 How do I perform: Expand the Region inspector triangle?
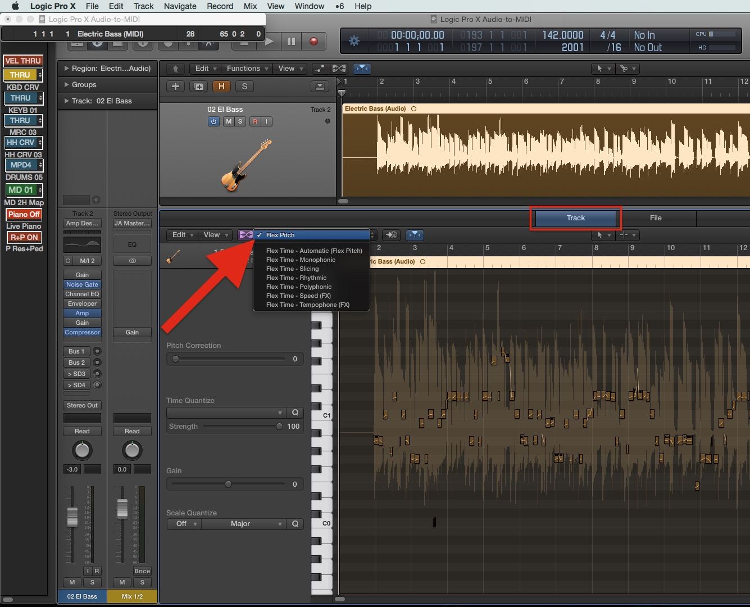[x=66, y=69]
